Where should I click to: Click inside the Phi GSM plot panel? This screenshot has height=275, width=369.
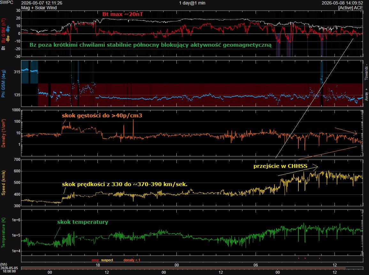tap(192, 83)
